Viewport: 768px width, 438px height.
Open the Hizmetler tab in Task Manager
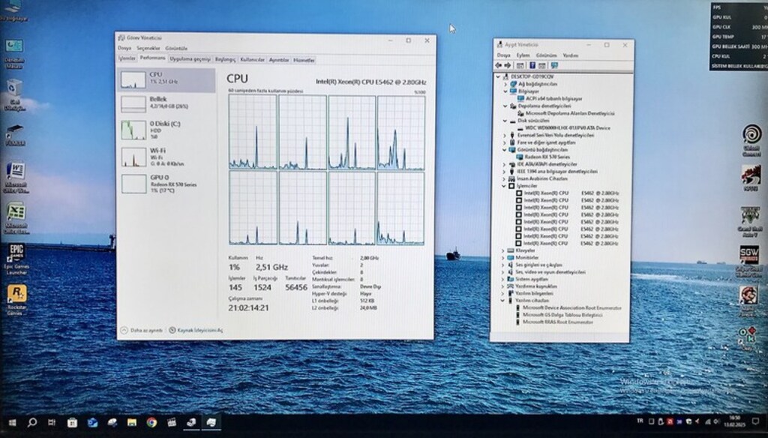pos(304,60)
